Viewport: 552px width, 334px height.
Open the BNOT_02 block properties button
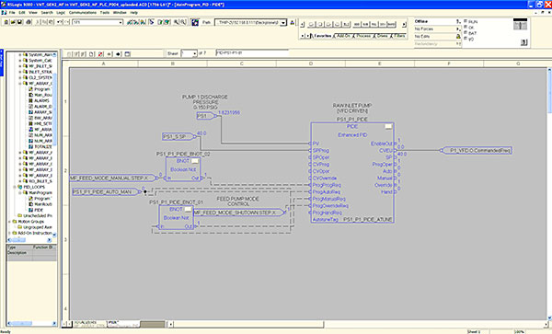tap(195, 161)
